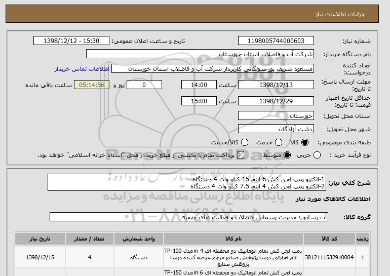Click the دستگاه unit cell in row 1

[139, 257]
